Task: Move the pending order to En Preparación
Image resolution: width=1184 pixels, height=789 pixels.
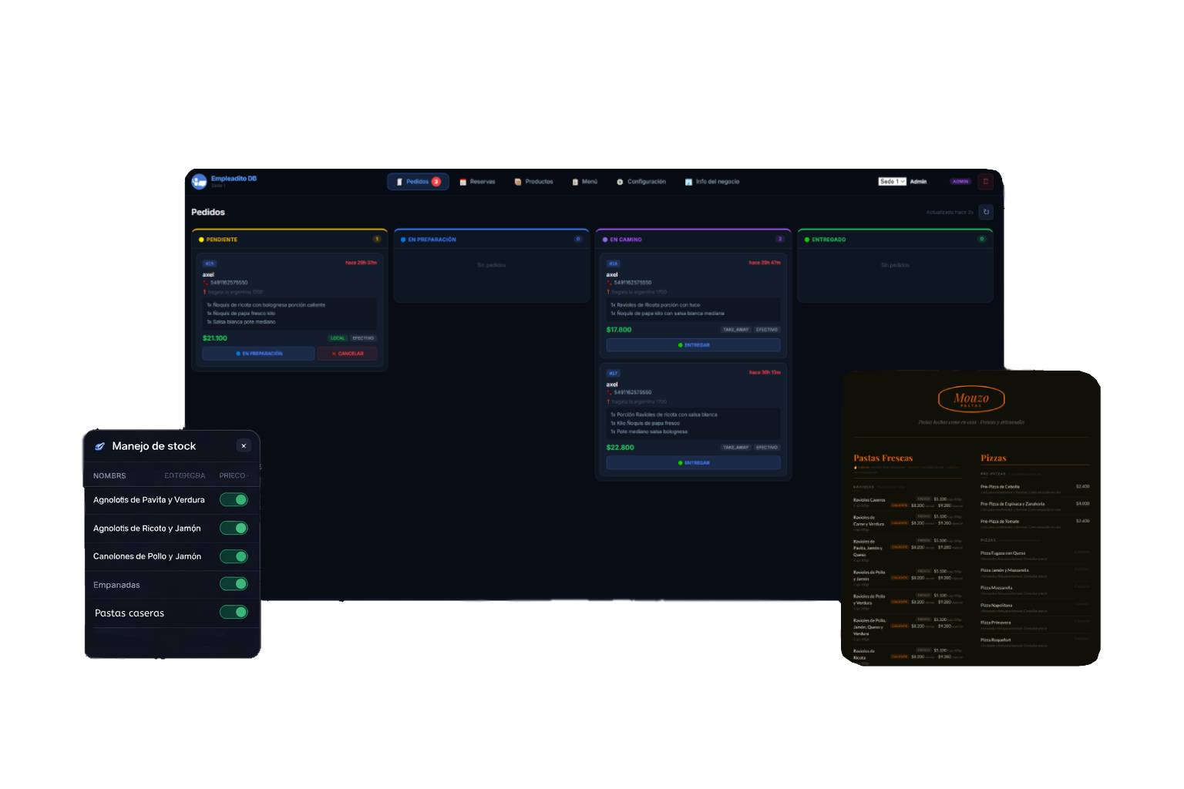Action: [x=258, y=354]
